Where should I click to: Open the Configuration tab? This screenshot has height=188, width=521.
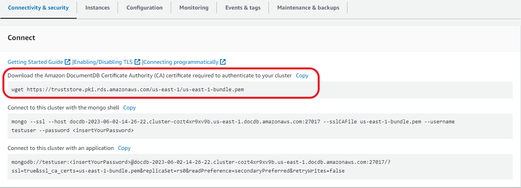[x=144, y=8]
